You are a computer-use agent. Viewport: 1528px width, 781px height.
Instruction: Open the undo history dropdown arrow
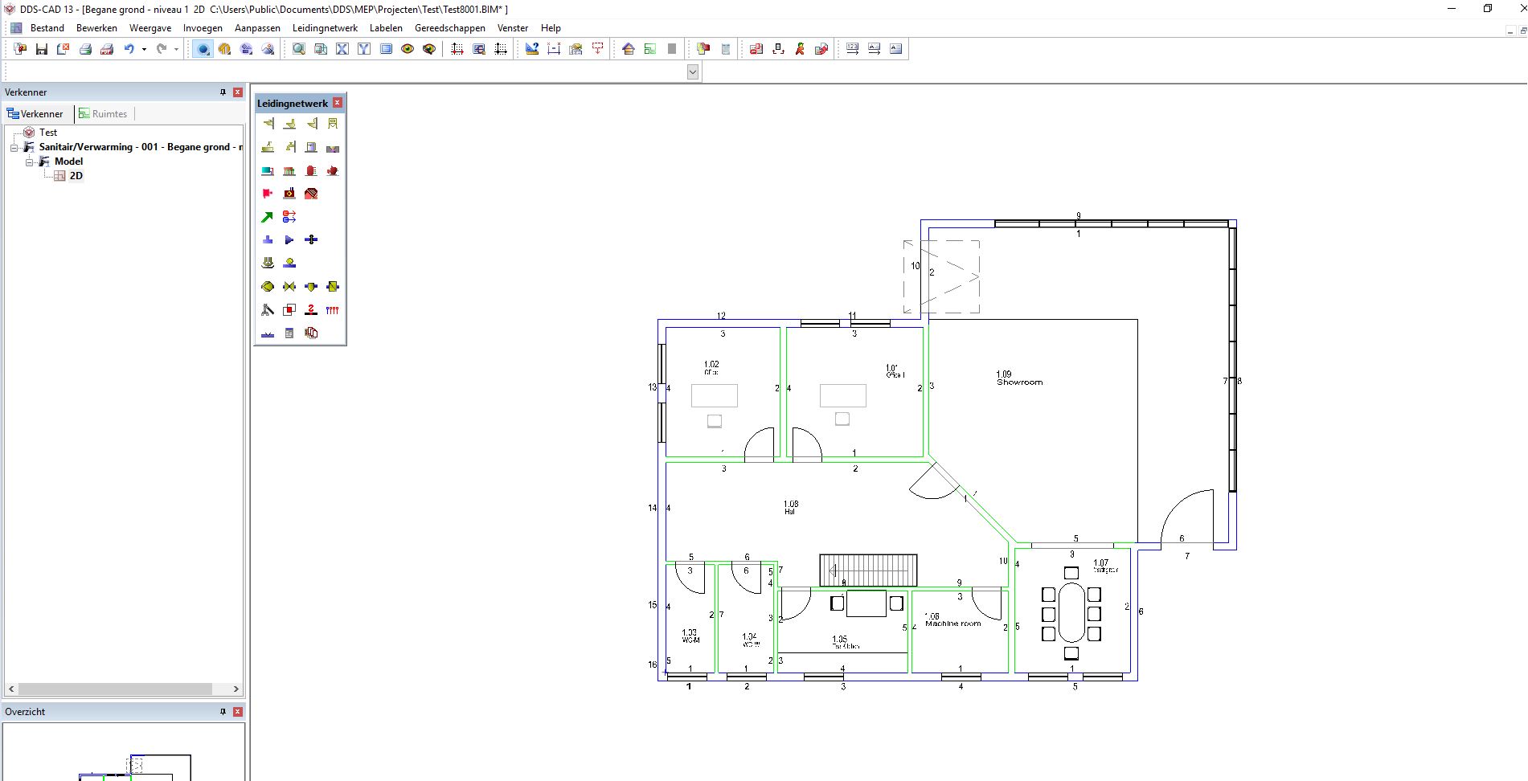[144, 49]
